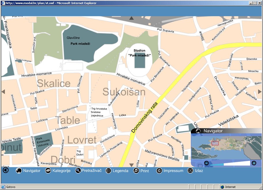The width and height of the screenshot is (263, 190).
Task: Click the red viewport rectangle in overview map
Action: [x=215, y=143]
